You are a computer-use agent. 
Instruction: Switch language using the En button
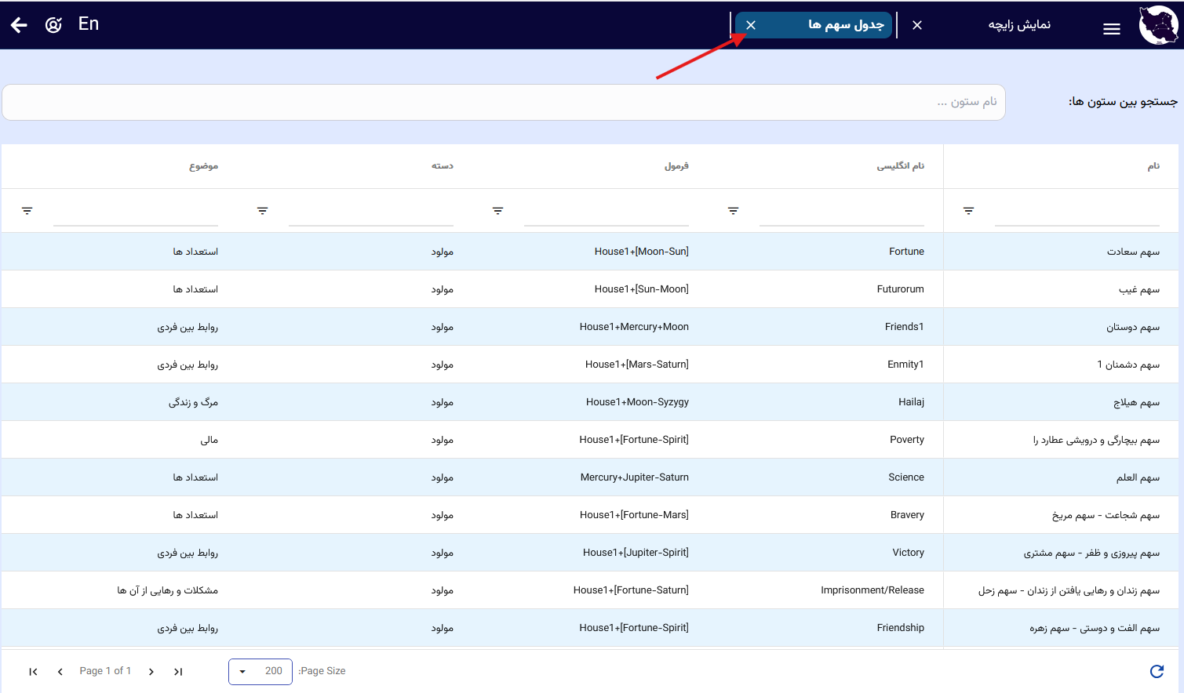click(x=89, y=24)
